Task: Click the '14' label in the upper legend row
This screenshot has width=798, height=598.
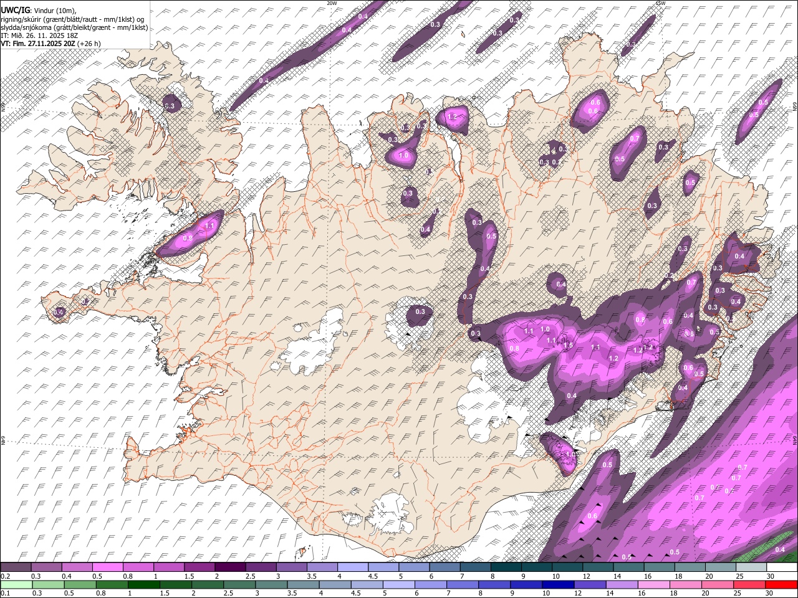Action: (617, 576)
